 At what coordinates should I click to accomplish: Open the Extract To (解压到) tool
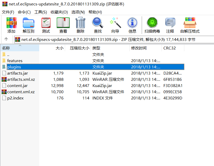point(28,23)
